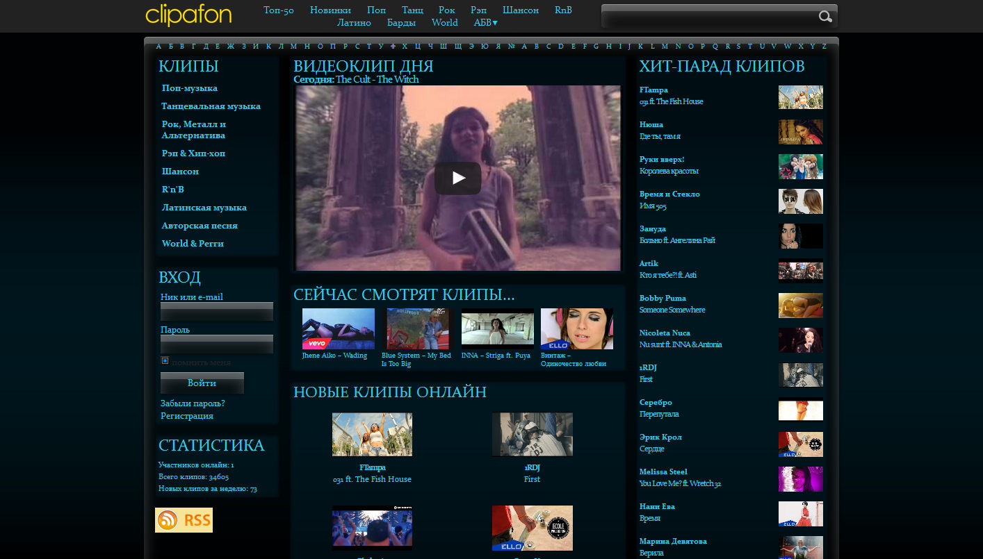The height and width of the screenshot is (559, 983).
Task: Open Nicoleta Nuca chart thumbnail
Action: pos(801,340)
